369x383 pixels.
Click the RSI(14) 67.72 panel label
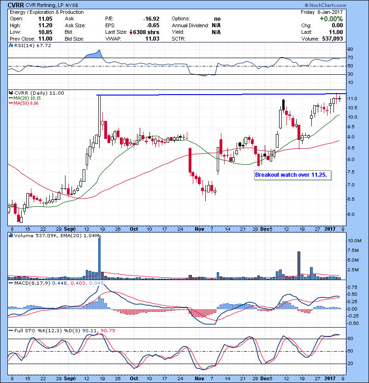click(x=33, y=45)
